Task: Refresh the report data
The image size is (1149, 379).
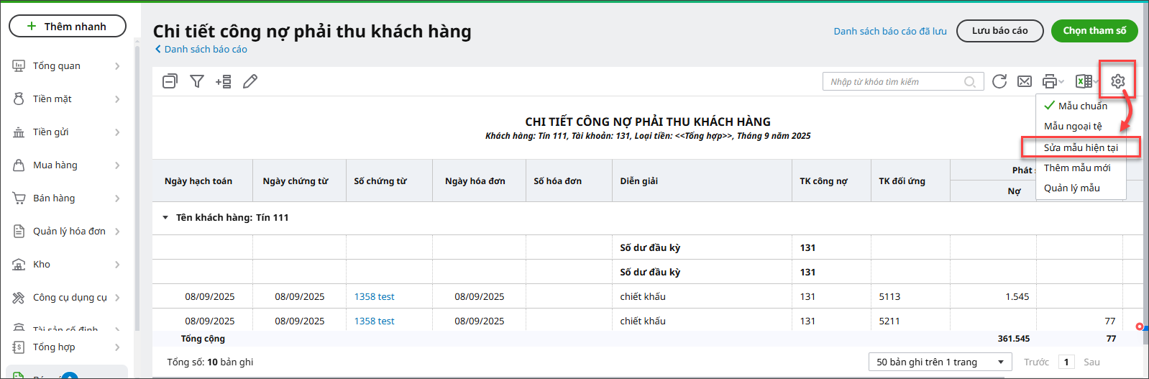Action: tap(999, 81)
